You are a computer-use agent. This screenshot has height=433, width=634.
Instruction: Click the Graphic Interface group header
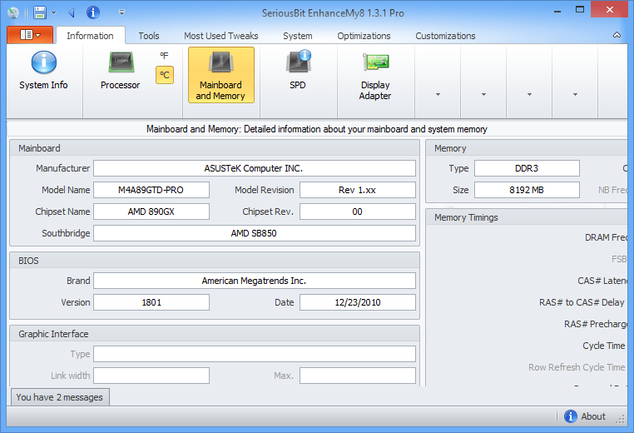coord(215,334)
